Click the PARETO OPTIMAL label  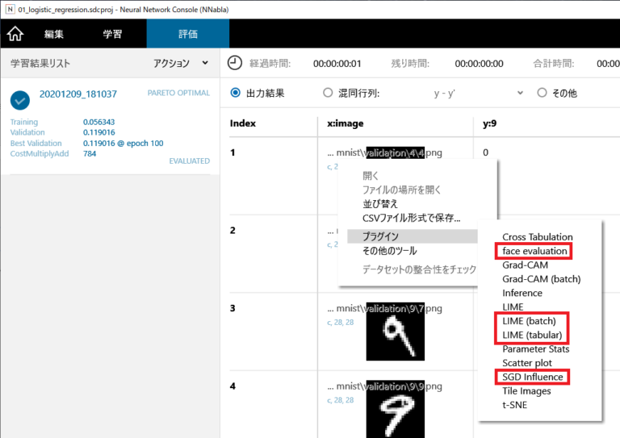[178, 93]
